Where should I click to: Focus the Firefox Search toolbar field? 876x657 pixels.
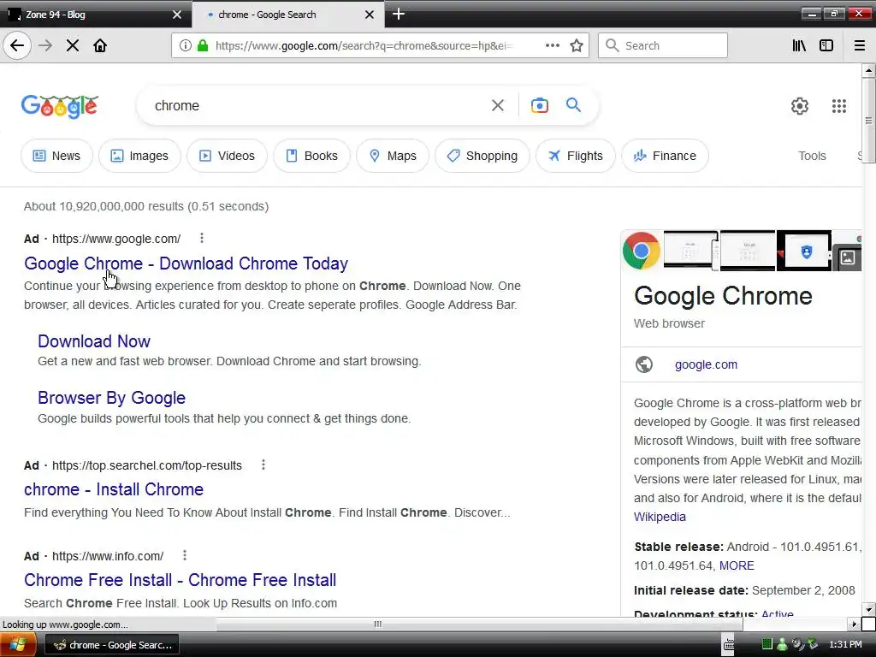pos(663,46)
